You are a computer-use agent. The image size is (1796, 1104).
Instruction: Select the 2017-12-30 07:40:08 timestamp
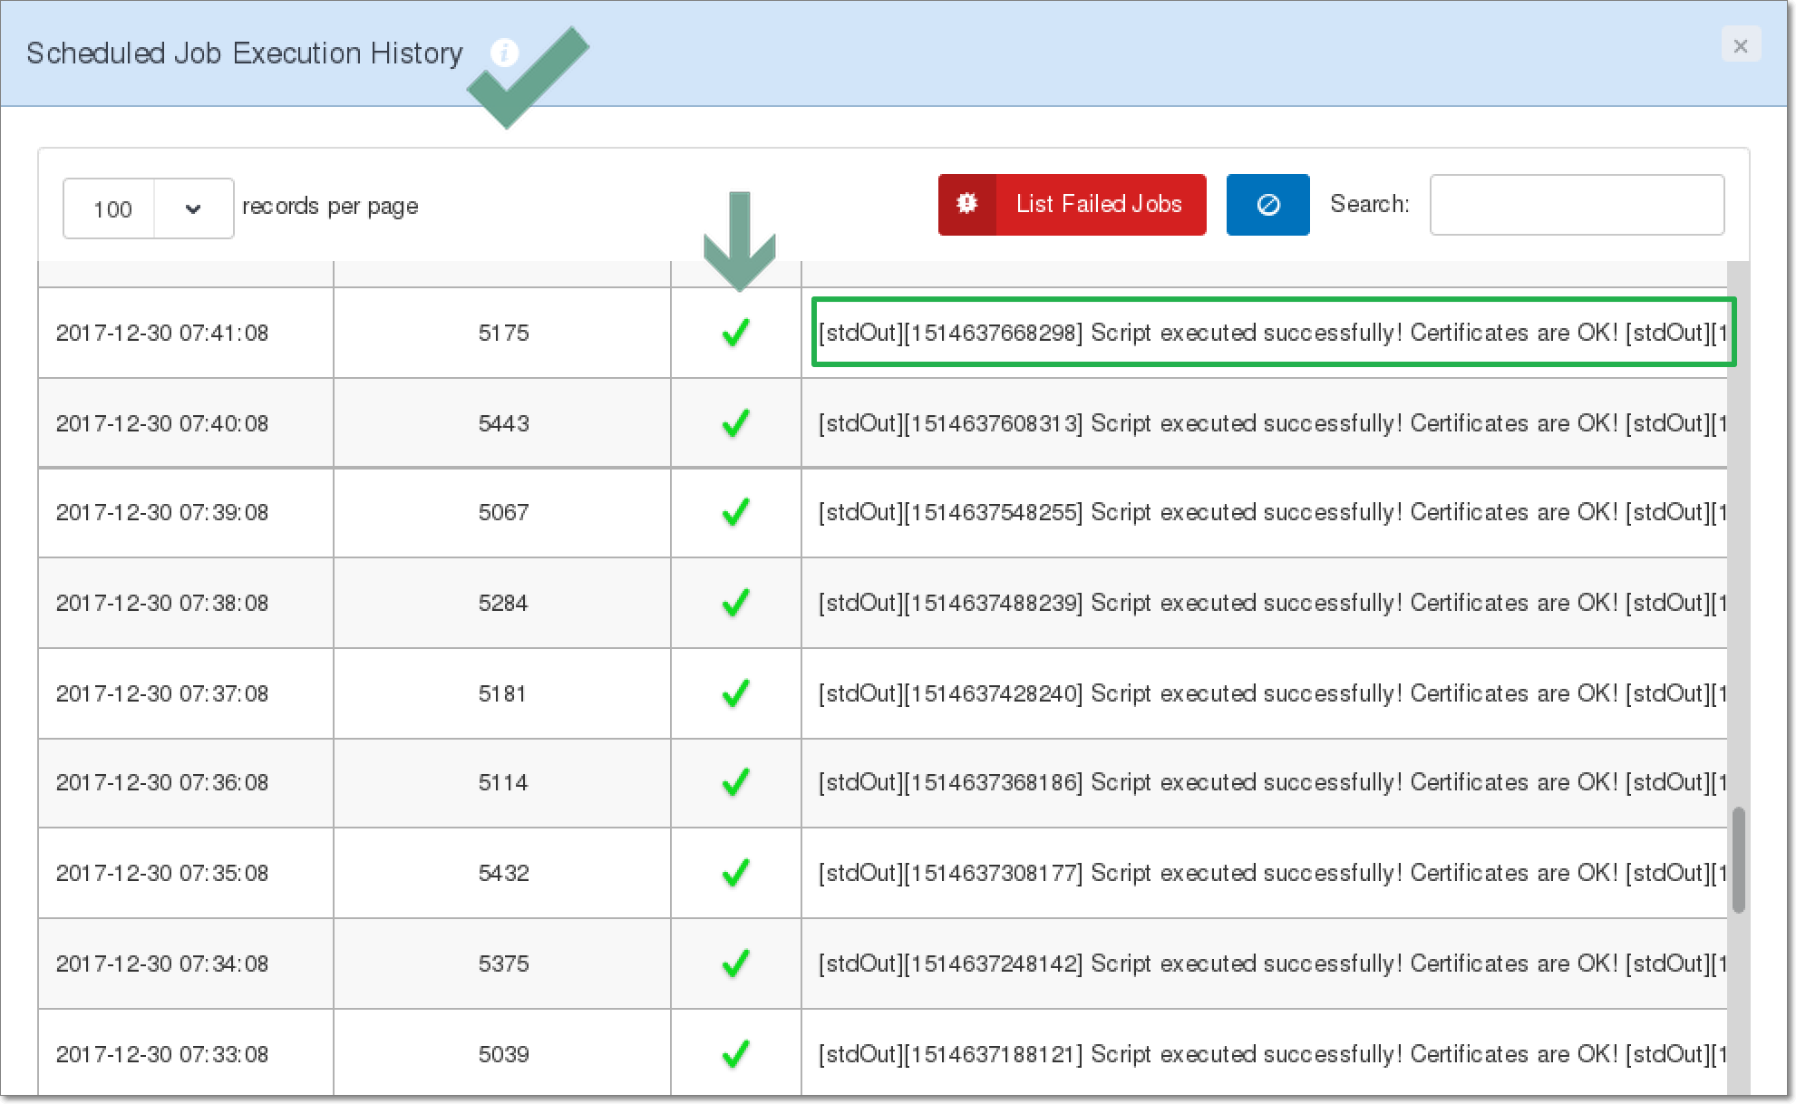162,423
